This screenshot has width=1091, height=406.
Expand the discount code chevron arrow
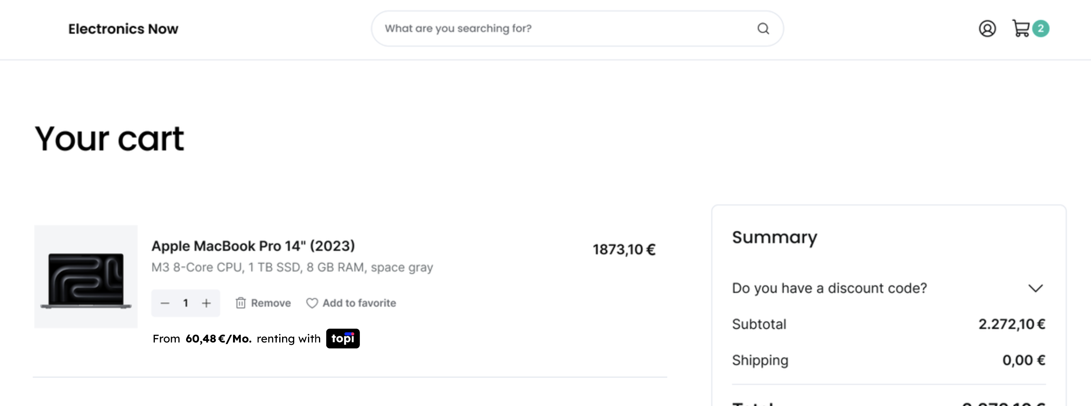pos(1035,288)
